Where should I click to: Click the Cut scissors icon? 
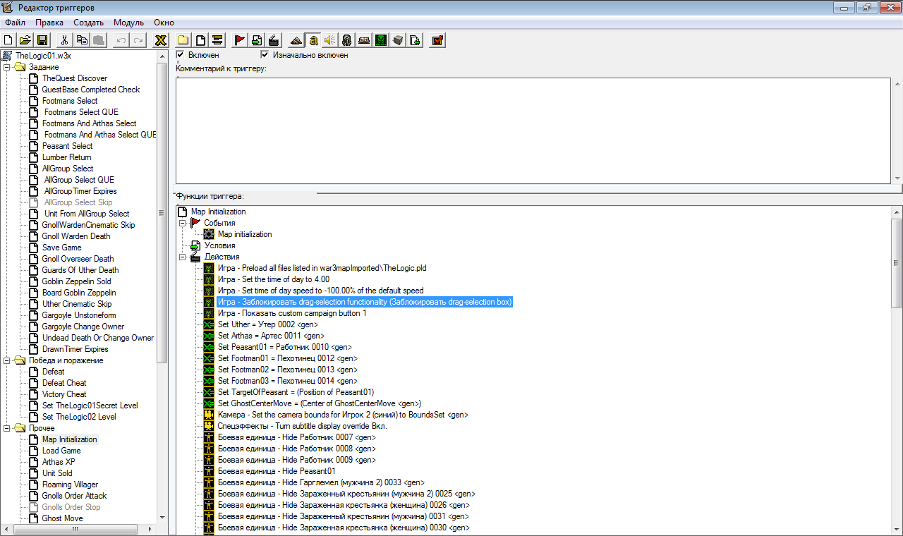tap(64, 40)
